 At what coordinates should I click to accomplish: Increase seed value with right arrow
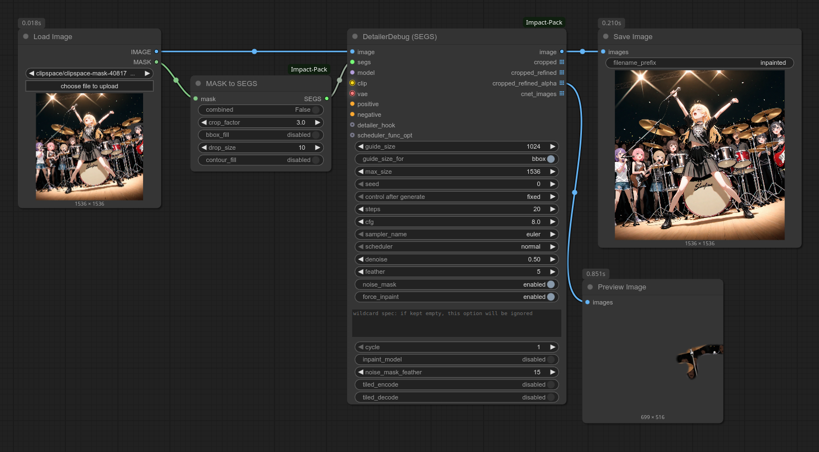552,184
